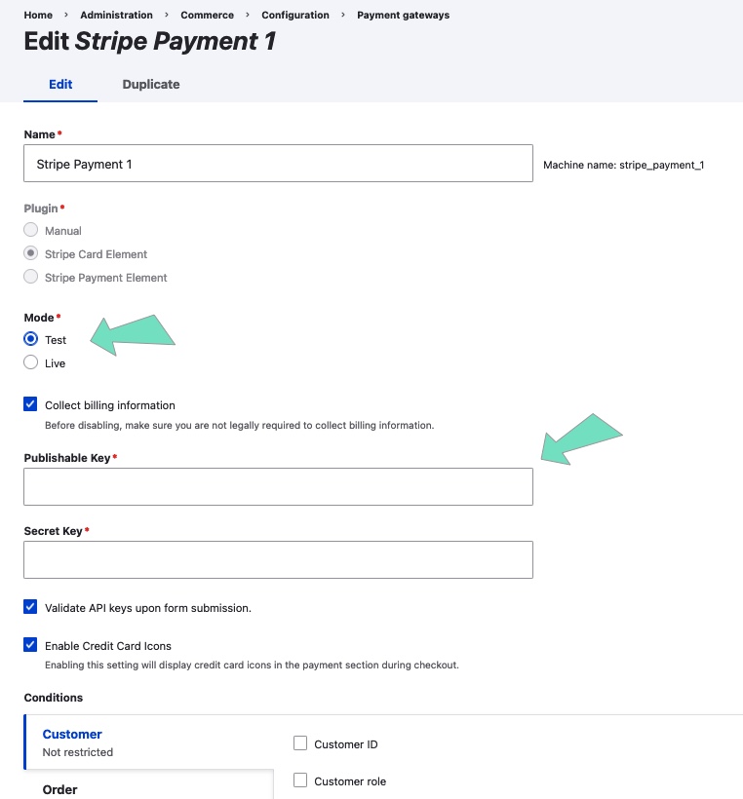Check the Customer role condition
The image size is (743, 799).
point(300,780)
